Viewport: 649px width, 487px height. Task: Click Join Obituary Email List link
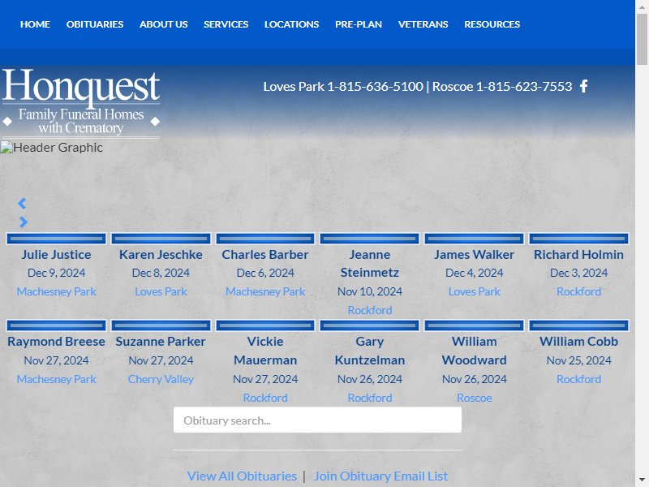click(x=380, y=476)
